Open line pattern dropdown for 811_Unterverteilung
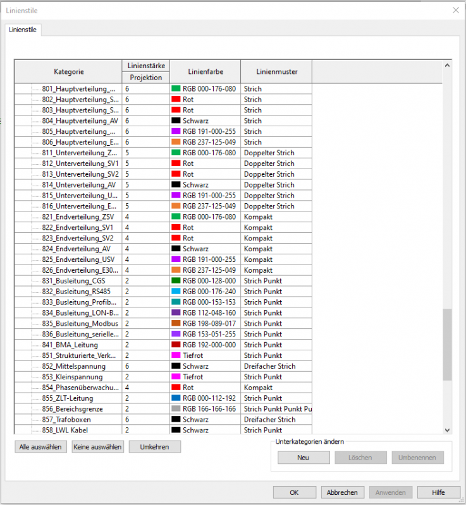466x505 pixels. click(x=277, y=153)
